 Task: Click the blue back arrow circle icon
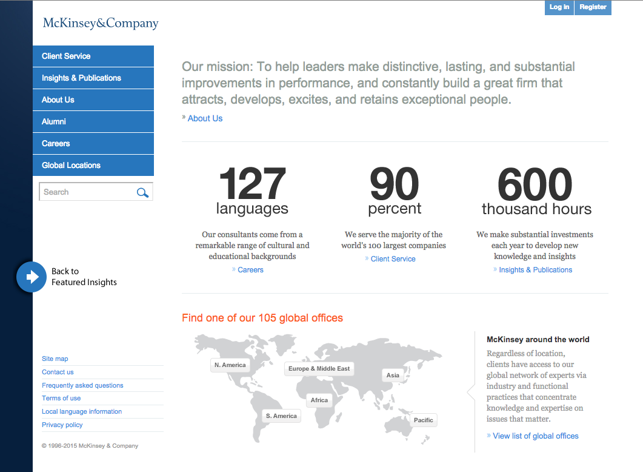pos(32,277)
